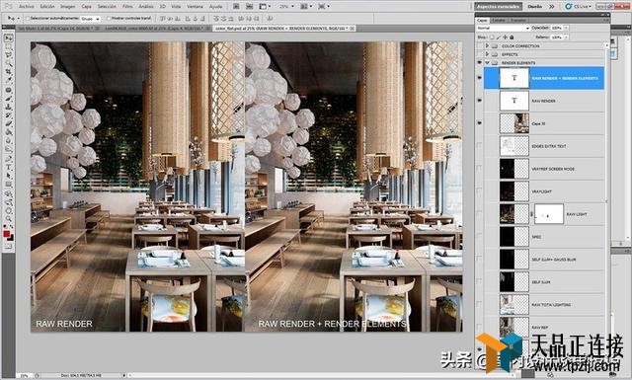The image size is (632, 380).
Task: Open the Imagen menu
Action: coord(68,7)
